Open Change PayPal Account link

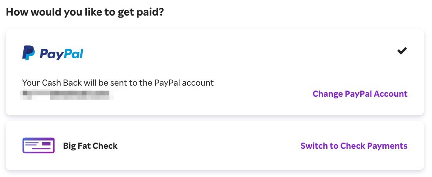(x=360, y=94)
